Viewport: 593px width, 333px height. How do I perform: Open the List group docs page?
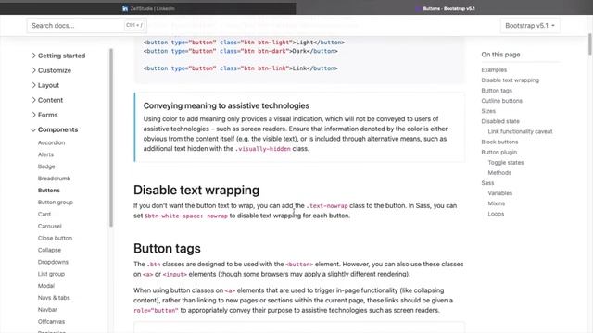(x=51, y=274)
